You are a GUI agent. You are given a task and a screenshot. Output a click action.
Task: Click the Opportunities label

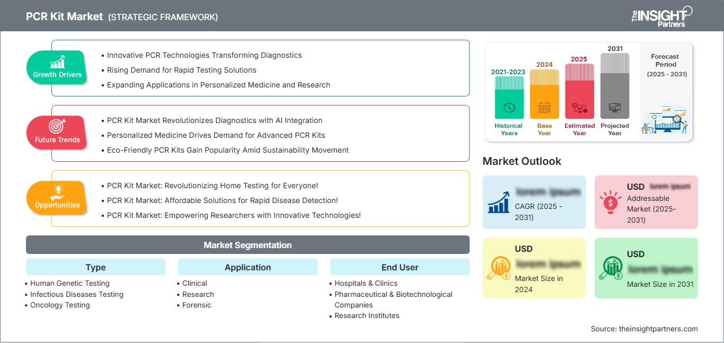(x=57, y=205)
